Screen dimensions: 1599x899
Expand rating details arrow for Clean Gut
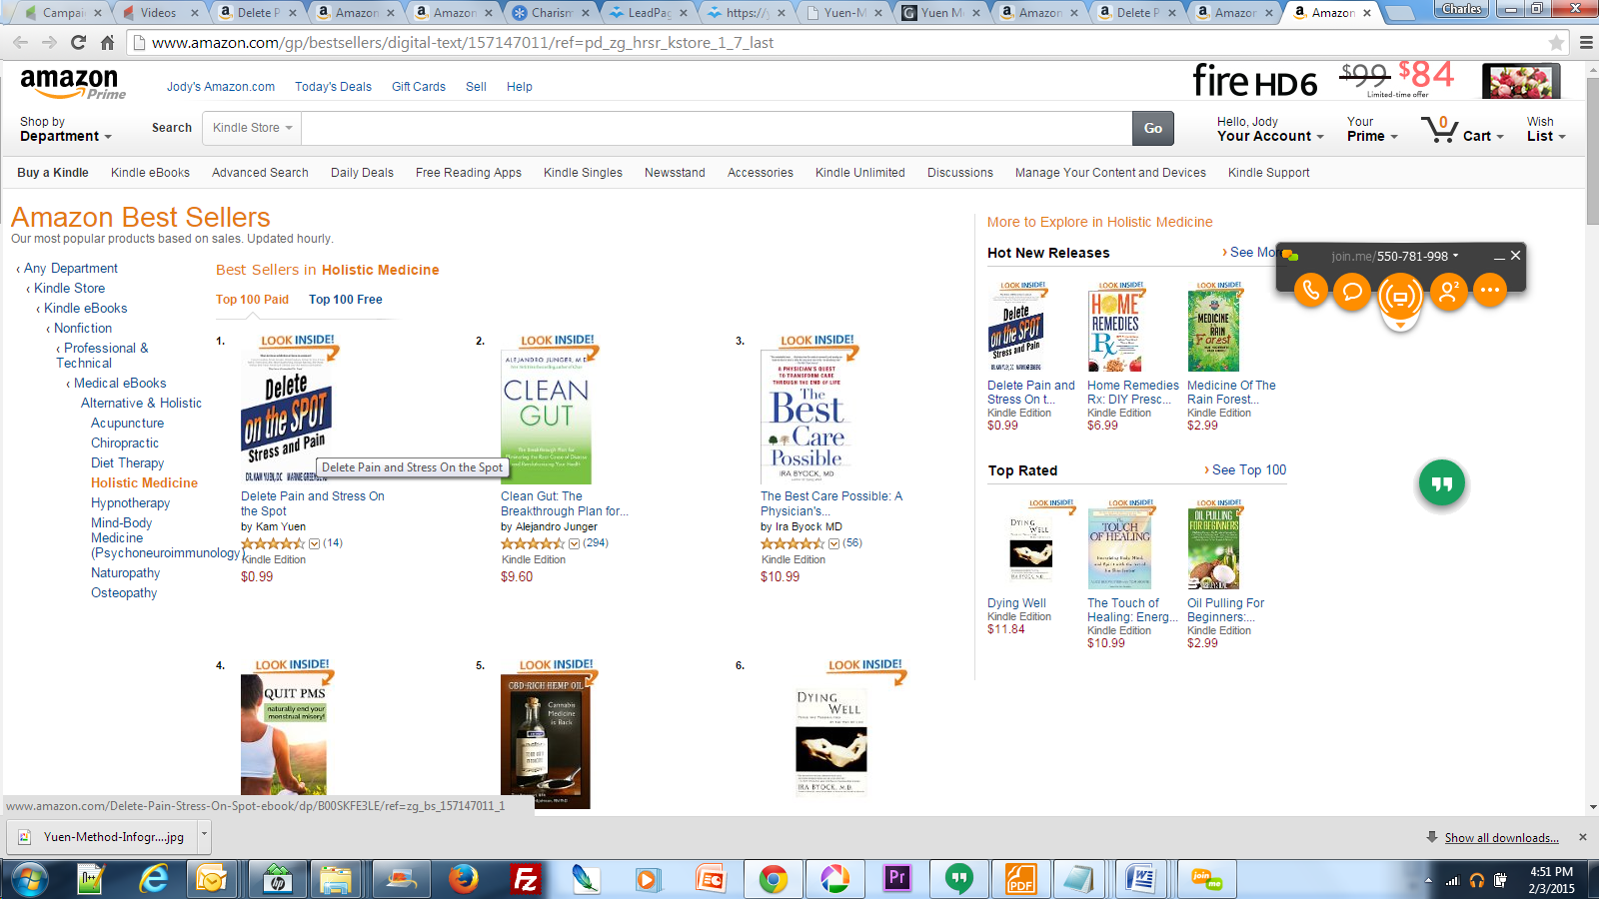coord(575,544)
